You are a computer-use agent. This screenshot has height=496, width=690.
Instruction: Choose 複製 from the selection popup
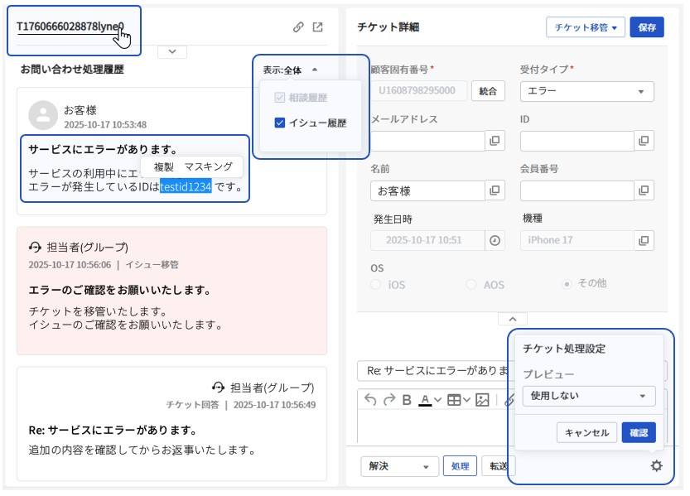(163, 166)
